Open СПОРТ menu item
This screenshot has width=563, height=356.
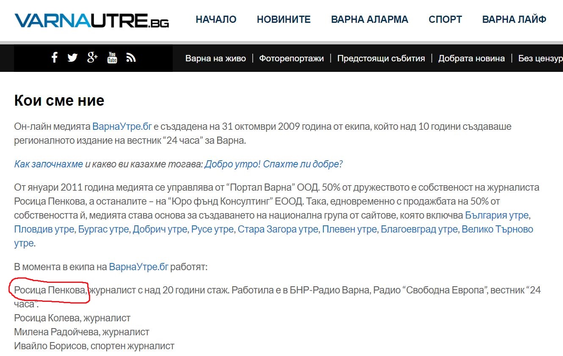click(x=445, y=19)
